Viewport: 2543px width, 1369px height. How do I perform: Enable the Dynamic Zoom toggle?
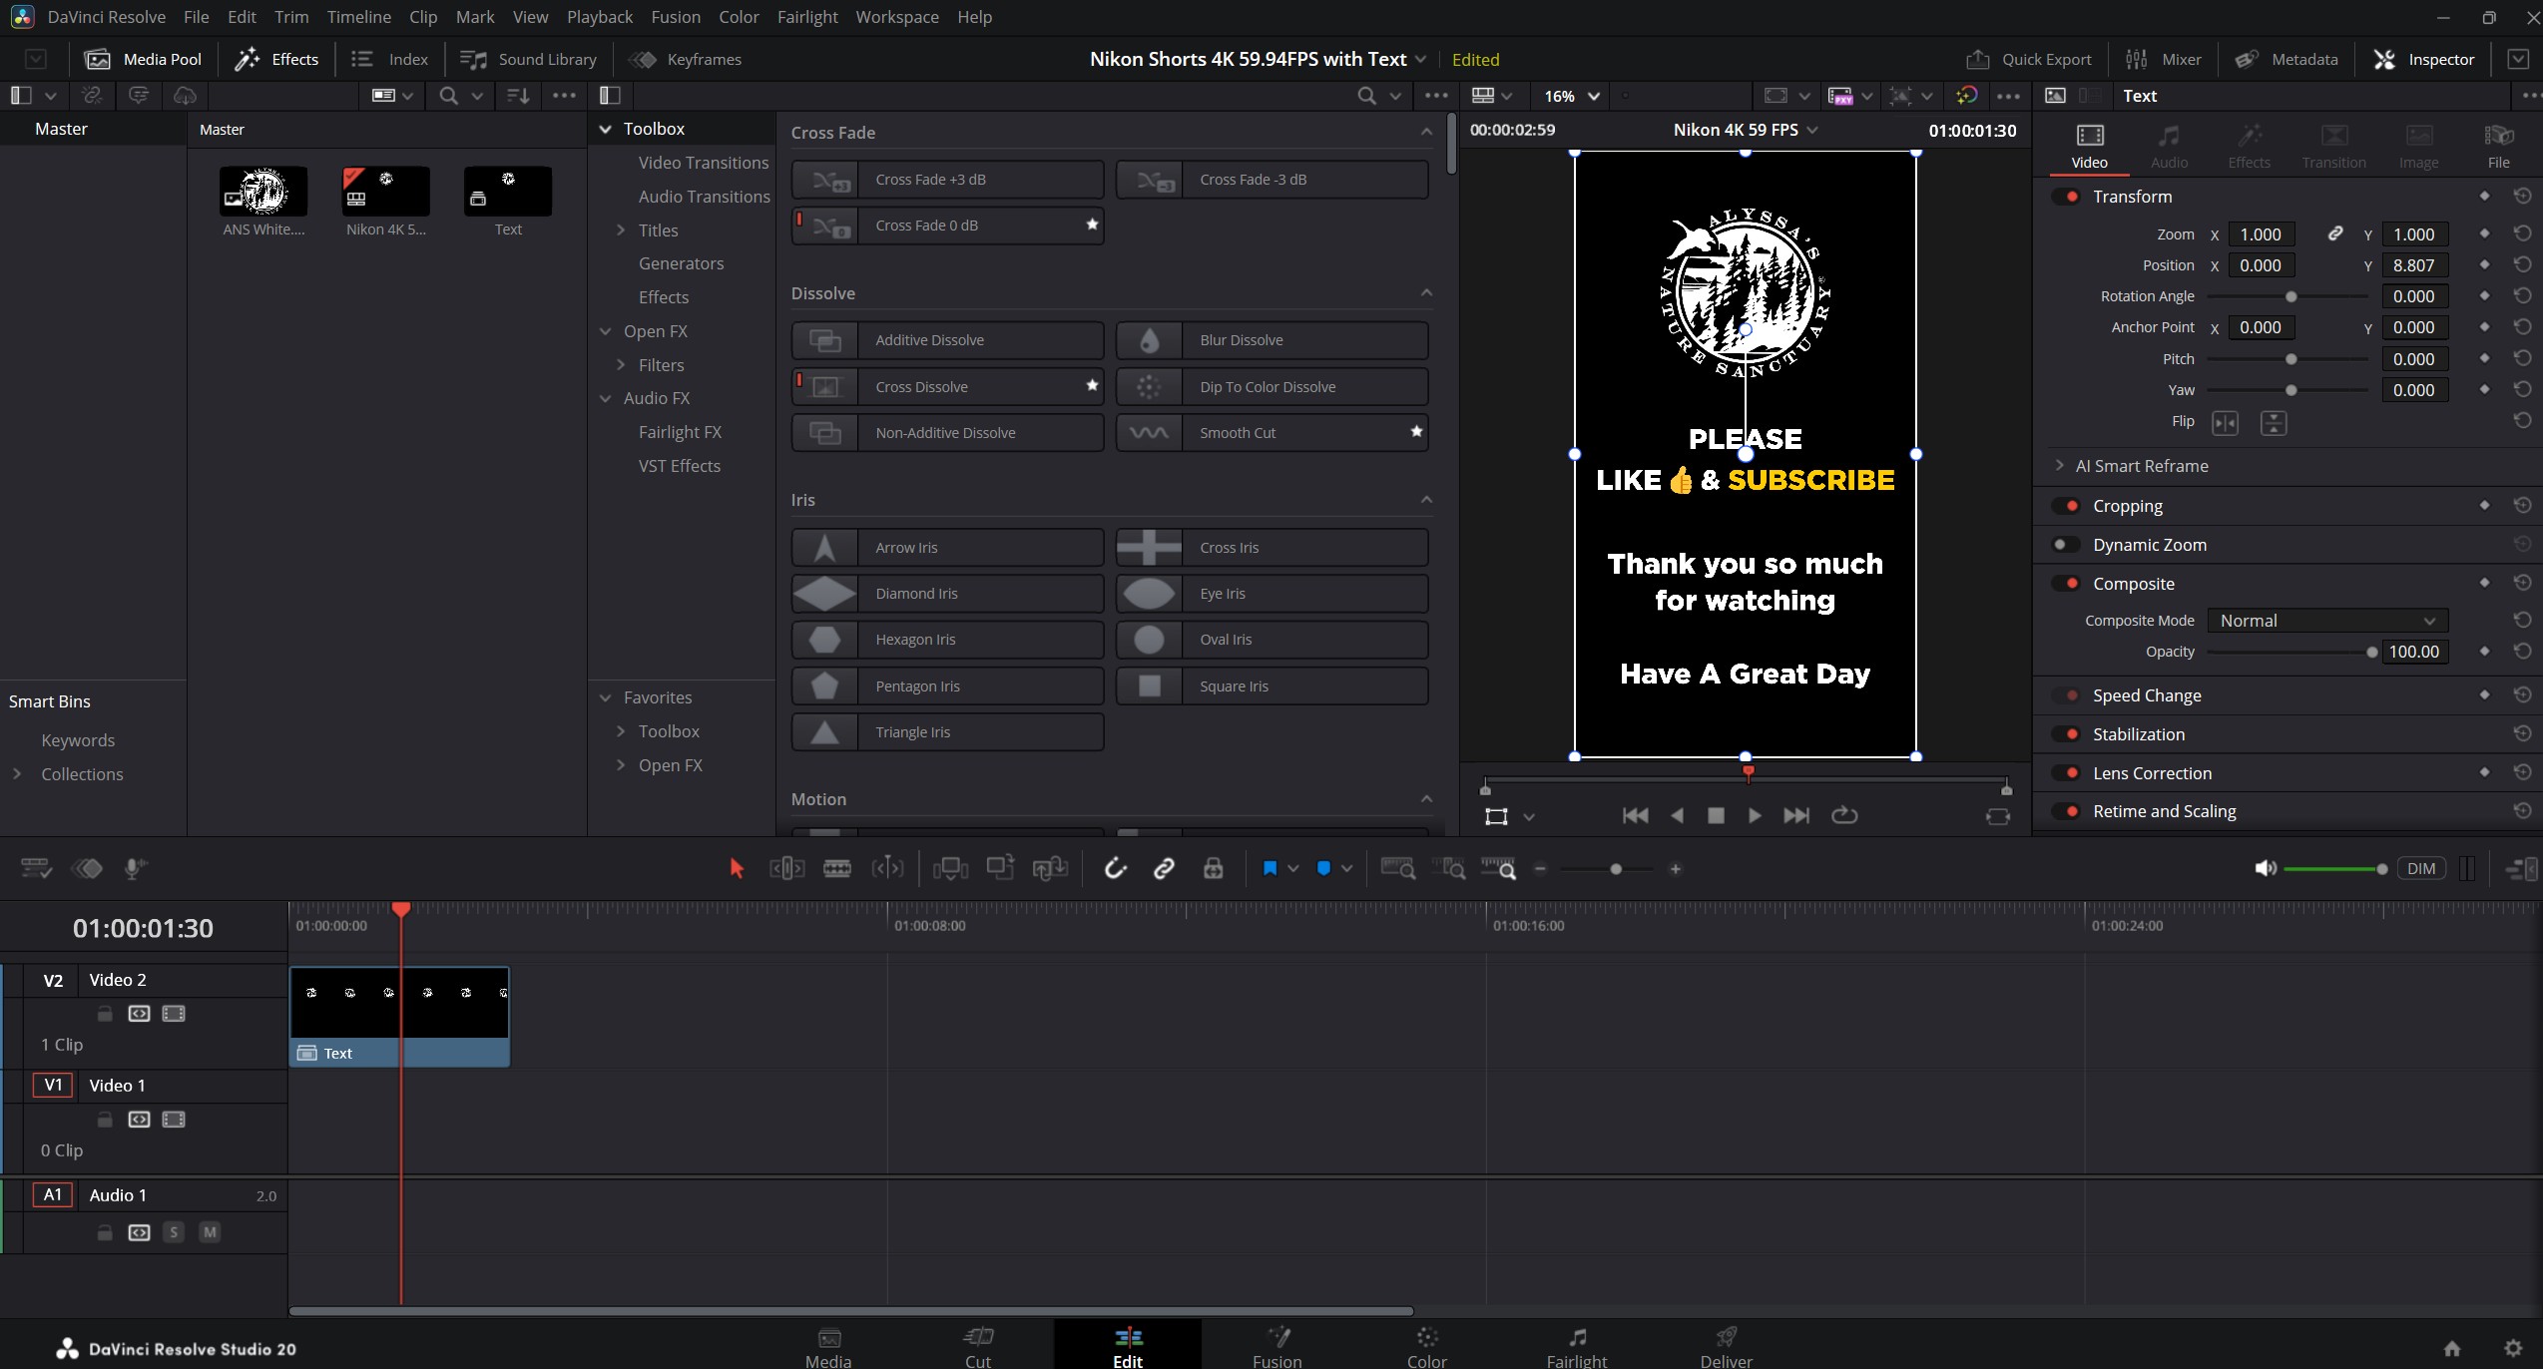[2065, 545]
